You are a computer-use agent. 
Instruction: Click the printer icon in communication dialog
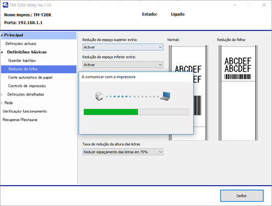coord(99,96)
